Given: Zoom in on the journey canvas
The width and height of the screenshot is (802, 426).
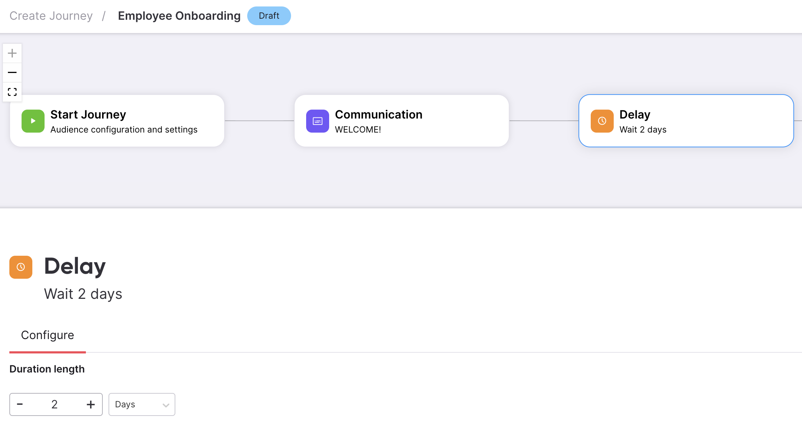Looking at the screenshot, I should click(x=12, y=53).
